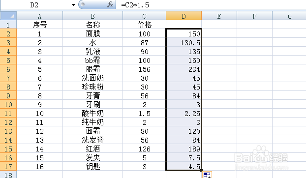Select row 5 header

click(x=8, y=60)
